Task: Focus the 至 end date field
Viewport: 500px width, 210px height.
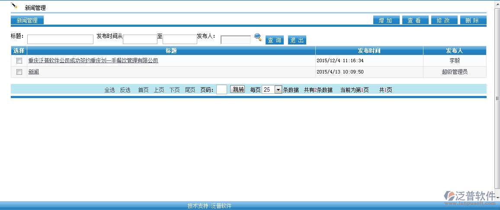Action: click(180, 39)
